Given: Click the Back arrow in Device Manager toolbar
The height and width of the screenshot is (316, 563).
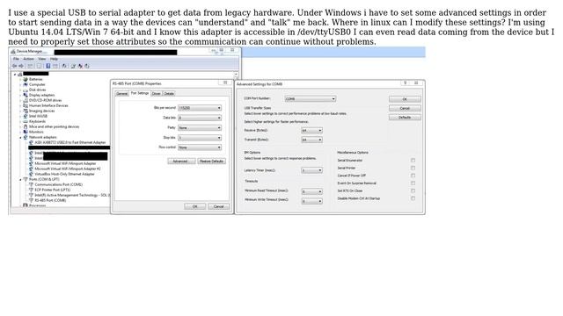Looking at the screenshot, I should coord(14,66).
